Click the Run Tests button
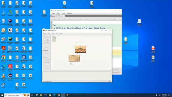Viewport: 172px width, 97px height. click(46, 60)
